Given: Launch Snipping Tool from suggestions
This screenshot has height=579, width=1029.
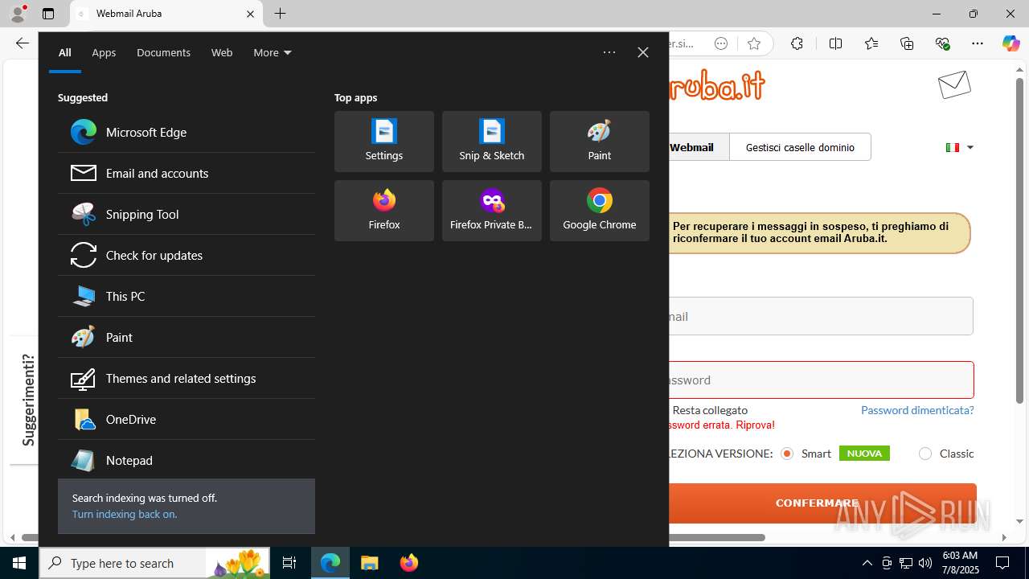Looking at the screenshot, I should (186, 214).
